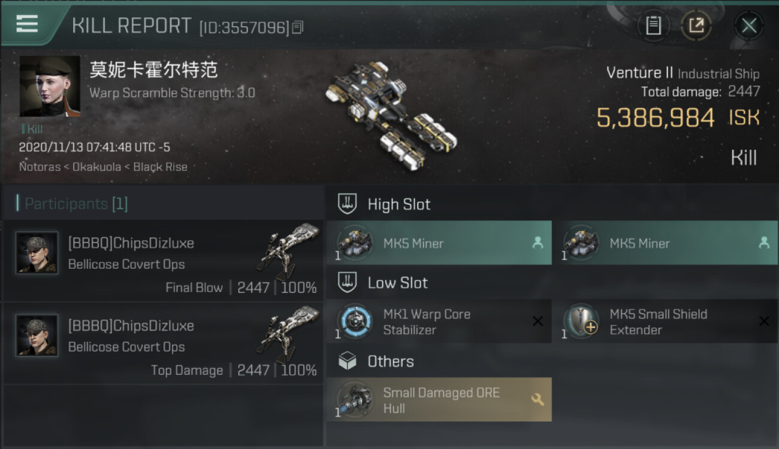Open the clipboard notes icon

[x=653, y=26]
